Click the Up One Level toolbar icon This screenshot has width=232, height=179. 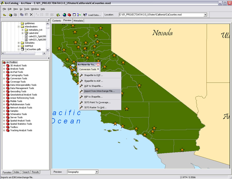[4, 15]
